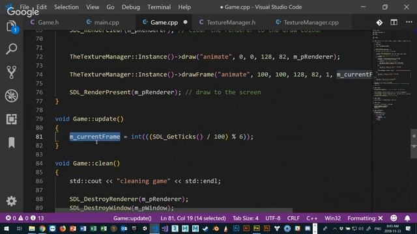The image size is (417, 234).
Task: Open the Bookmarks view in activity bar
Action: [12, 142]
